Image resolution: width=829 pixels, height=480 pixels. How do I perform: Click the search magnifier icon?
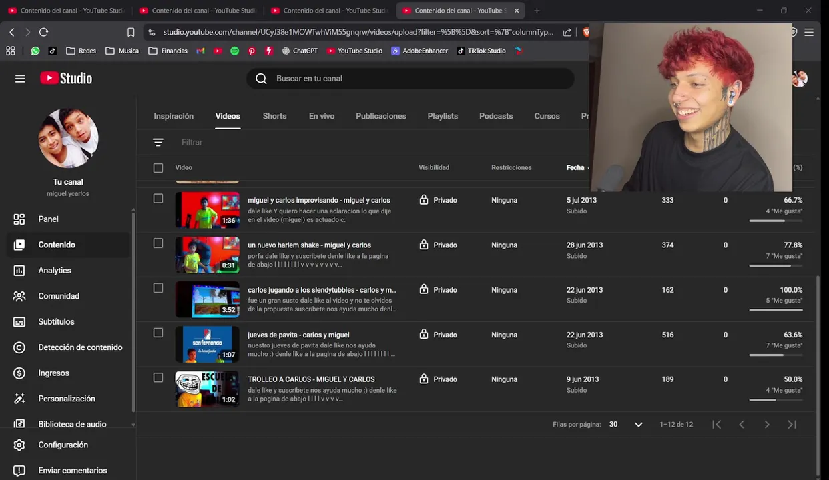[x=261, y=79]
